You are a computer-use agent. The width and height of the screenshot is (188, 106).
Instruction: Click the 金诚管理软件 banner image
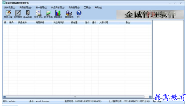pos(150,15)
